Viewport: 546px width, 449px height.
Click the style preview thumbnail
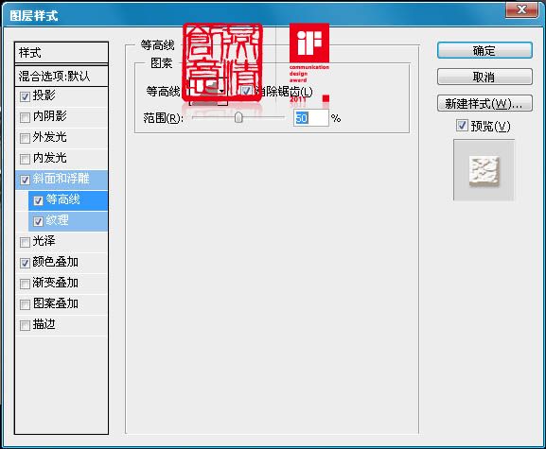pos(484,170)
